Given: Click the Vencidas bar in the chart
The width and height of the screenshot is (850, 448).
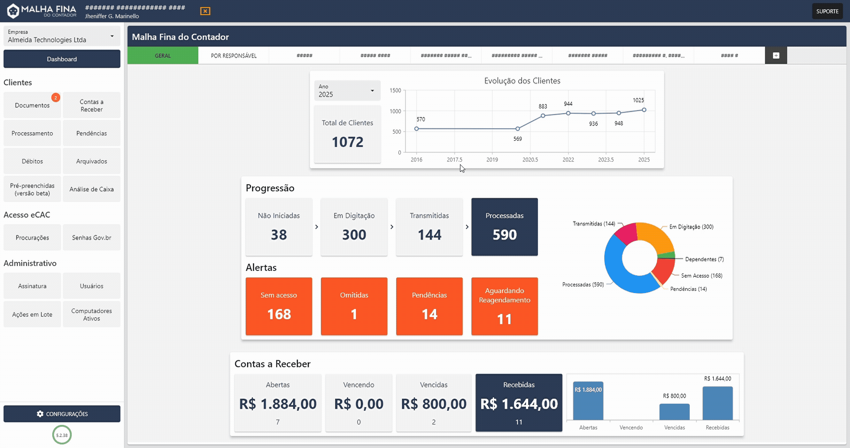Looking at the screenshot, I should pos(674,412).
